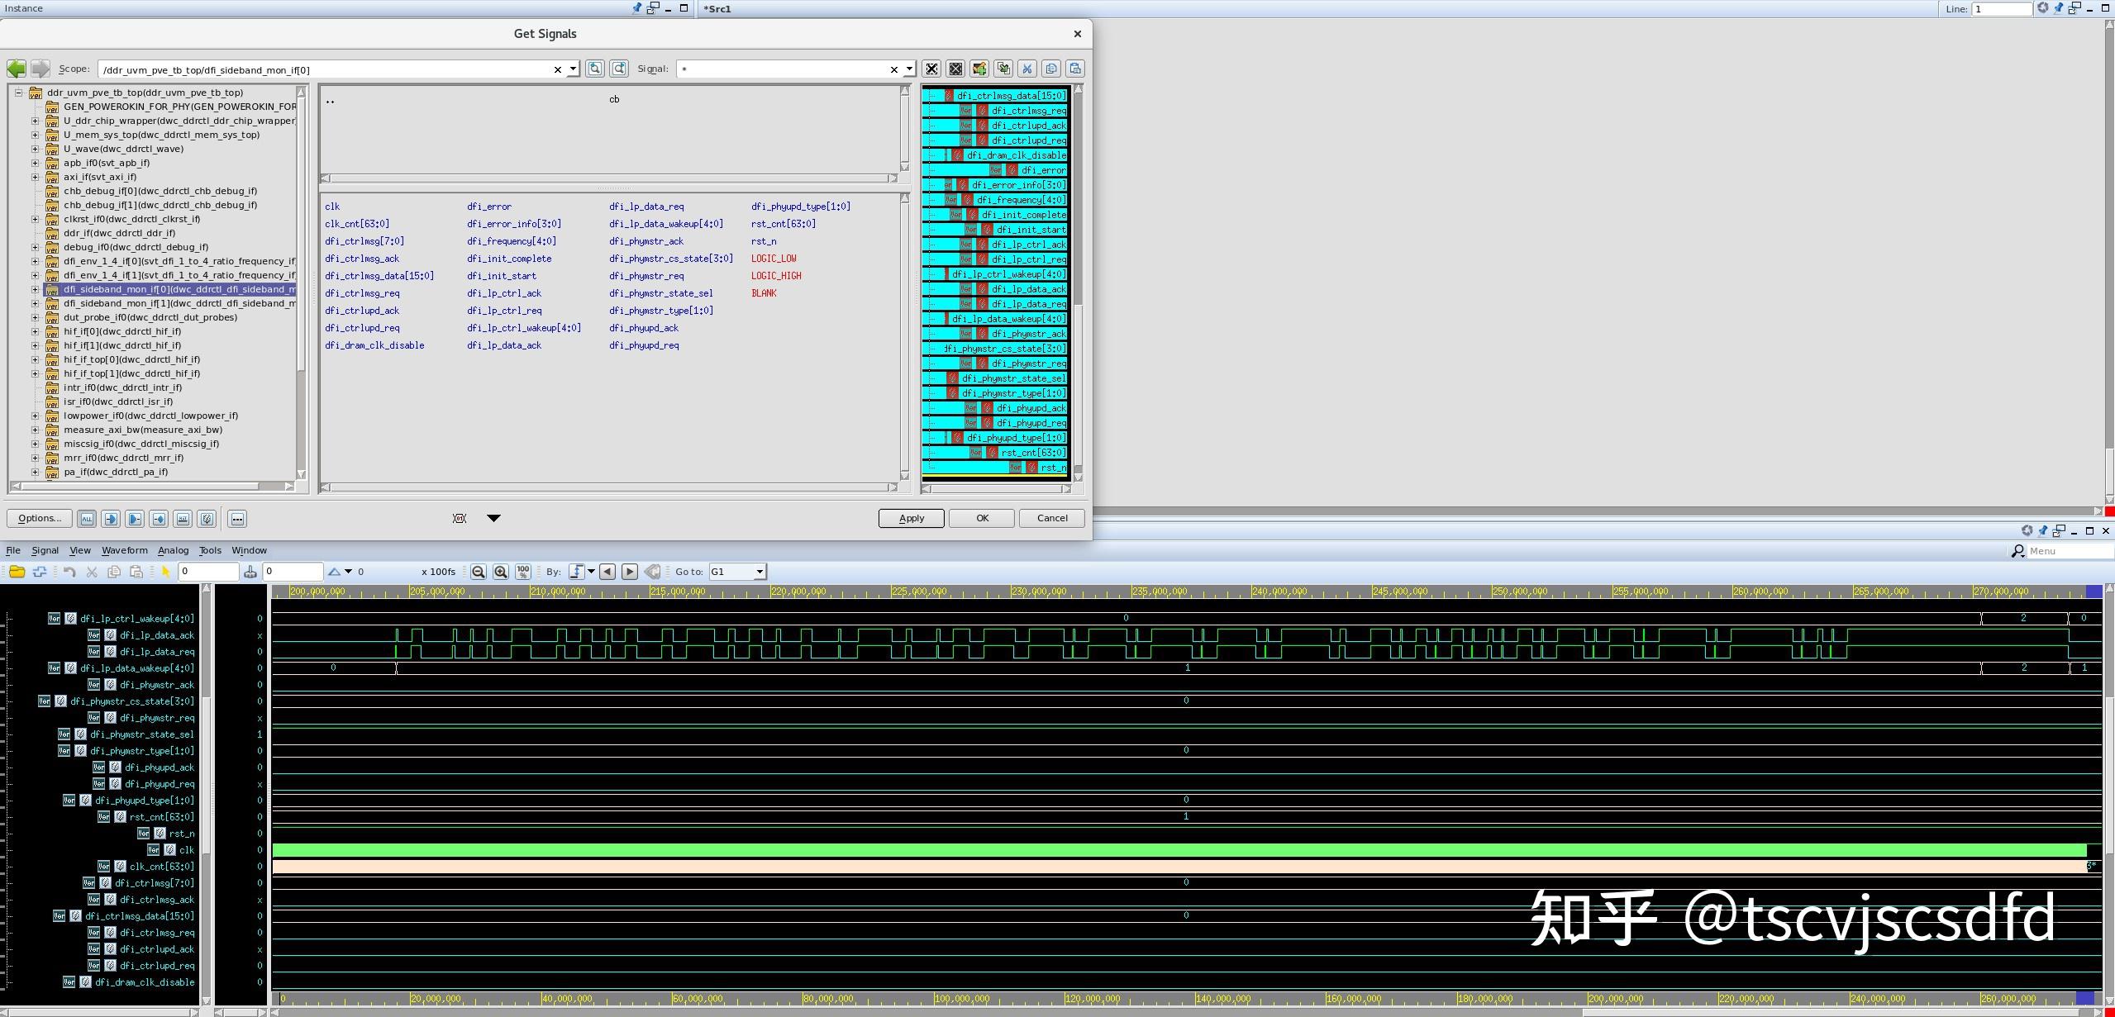Click the 100% zoom icon in the waveform toolbar
The height and width of the screenshot is (1017, 2115).
click(x=522, y=571)
